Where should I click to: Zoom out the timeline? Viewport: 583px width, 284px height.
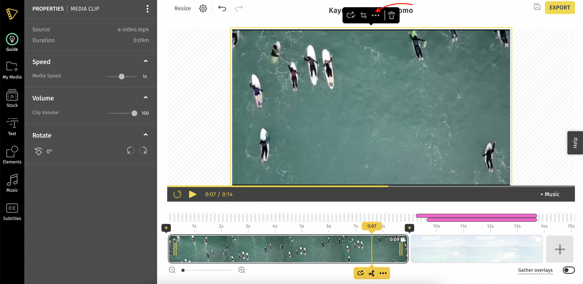click(172, 270)
